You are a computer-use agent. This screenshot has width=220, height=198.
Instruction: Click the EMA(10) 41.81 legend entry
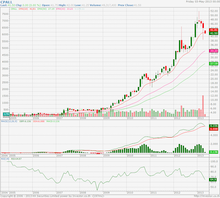tap(27, 9)
